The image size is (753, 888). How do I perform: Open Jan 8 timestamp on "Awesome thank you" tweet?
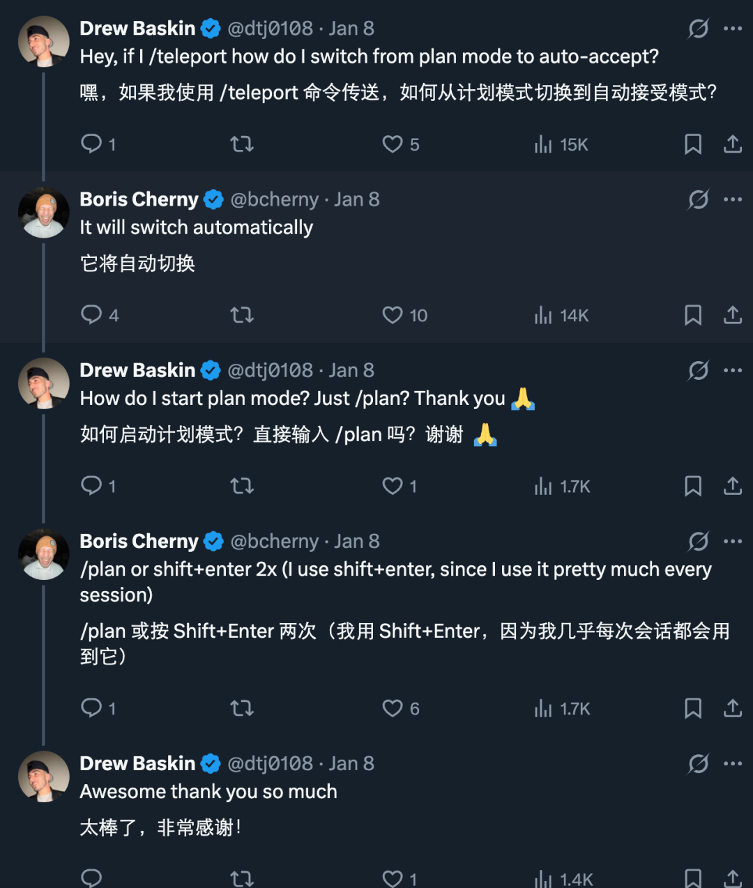click(351, 763)
